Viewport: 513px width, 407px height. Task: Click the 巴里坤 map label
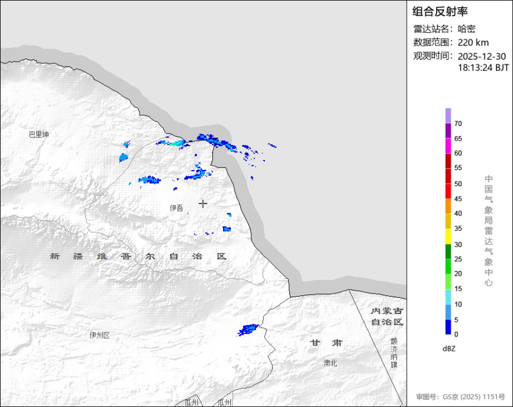[39, 134]
